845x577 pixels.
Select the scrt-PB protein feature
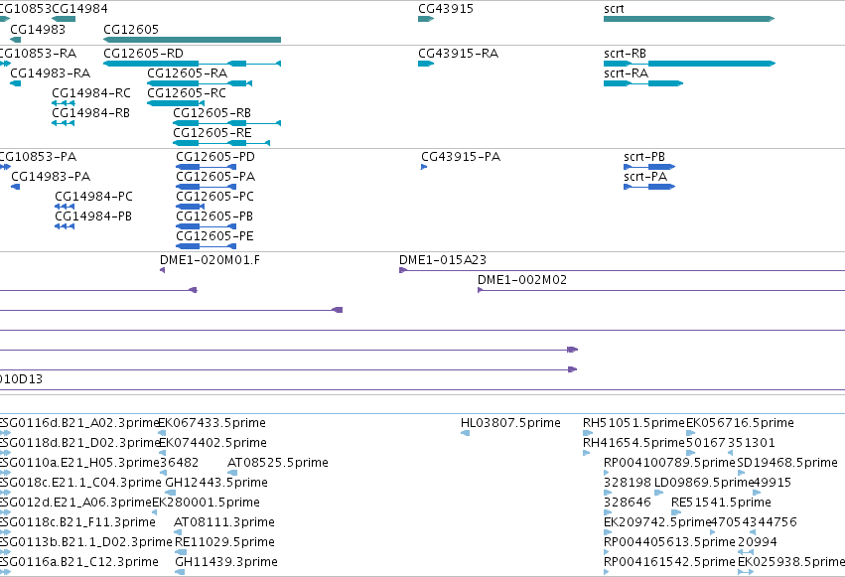[x=649, y=167]
